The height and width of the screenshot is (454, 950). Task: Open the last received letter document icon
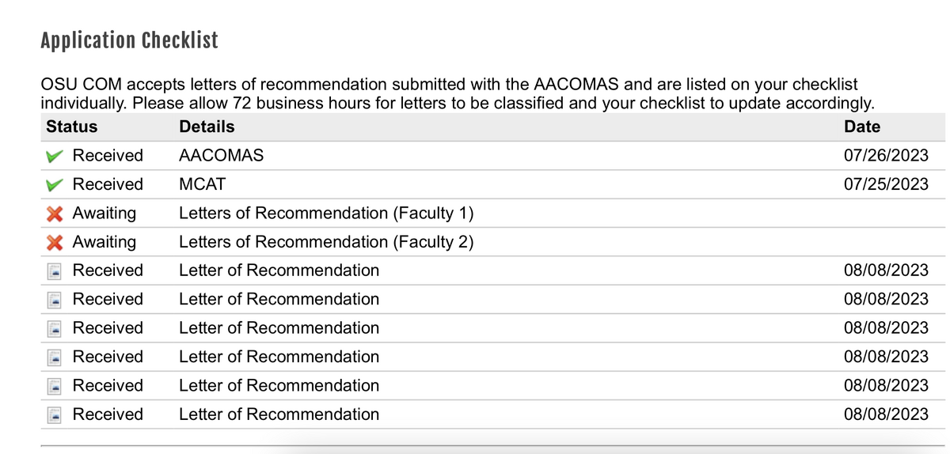(x=55, y=414)
